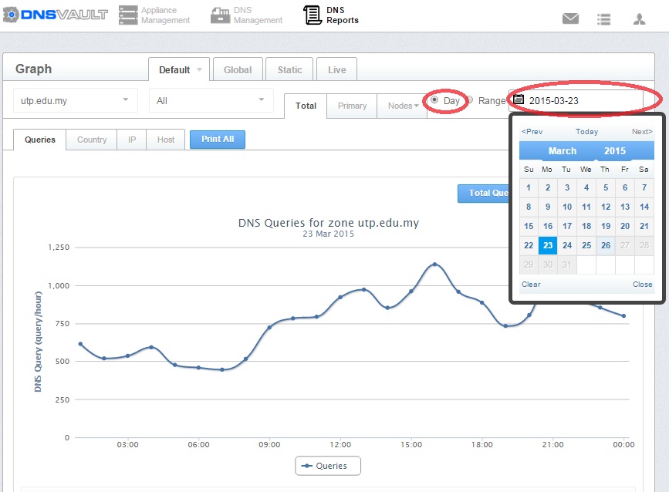Open Appliance Management server icon

pyautogui.click(x=128, y=15)
